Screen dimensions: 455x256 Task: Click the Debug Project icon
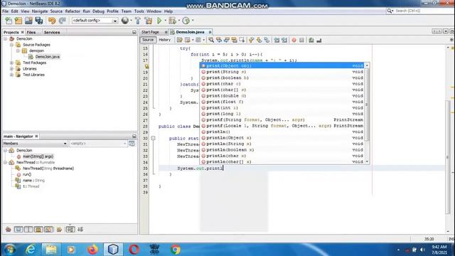tap(172, 21)
